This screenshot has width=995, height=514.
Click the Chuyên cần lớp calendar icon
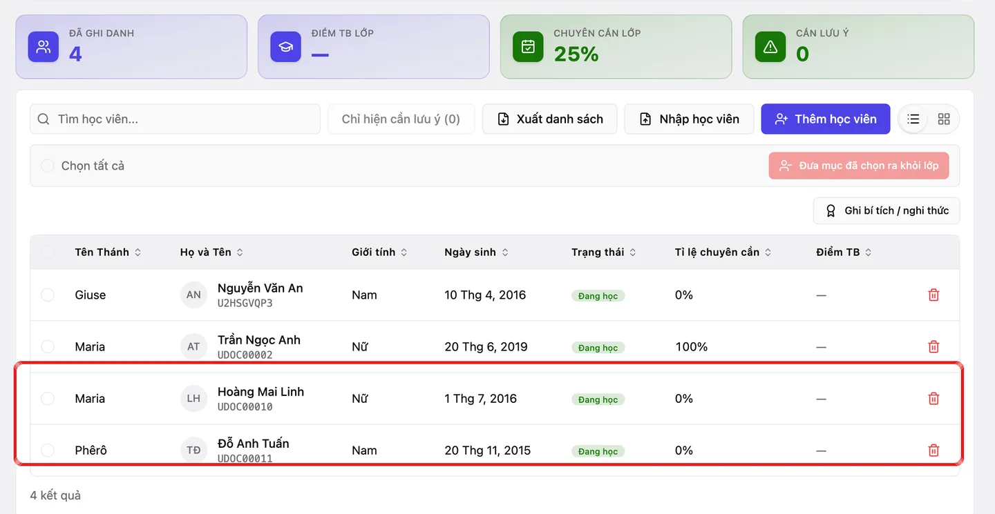[x=528, y=47]
